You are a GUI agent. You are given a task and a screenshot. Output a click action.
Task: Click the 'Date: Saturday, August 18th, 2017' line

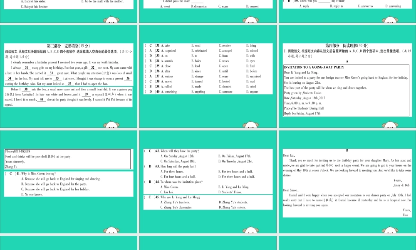pyautogui.click(x=305, y=98)
